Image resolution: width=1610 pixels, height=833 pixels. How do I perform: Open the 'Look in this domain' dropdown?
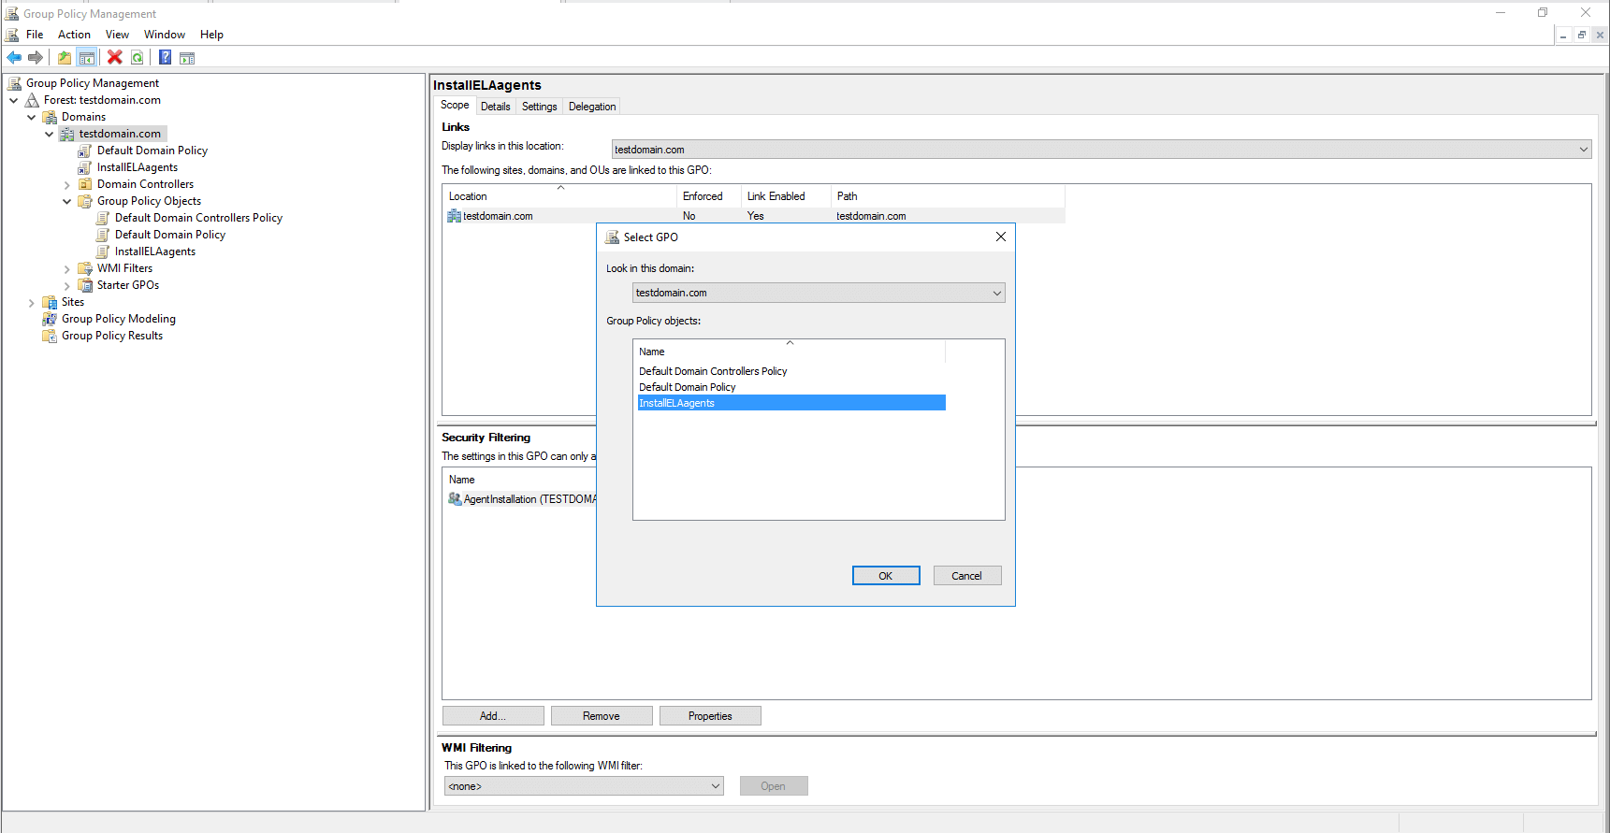819,293
